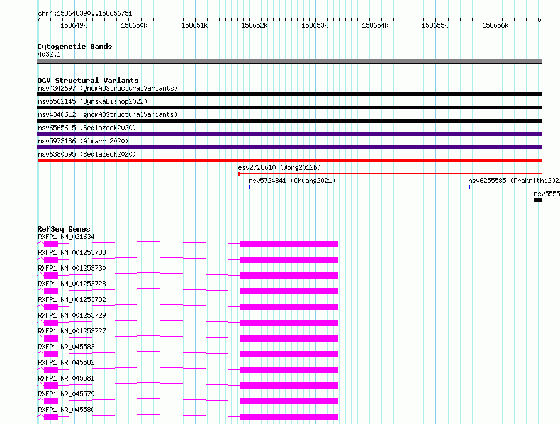Click the large magenta exon of NR_045583
This screenshot has width=560, height=424.
pos(289,354)
